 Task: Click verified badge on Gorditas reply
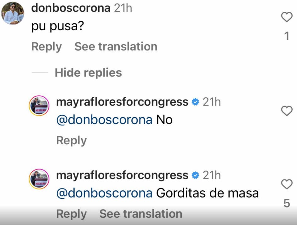(x=195, y=175)
